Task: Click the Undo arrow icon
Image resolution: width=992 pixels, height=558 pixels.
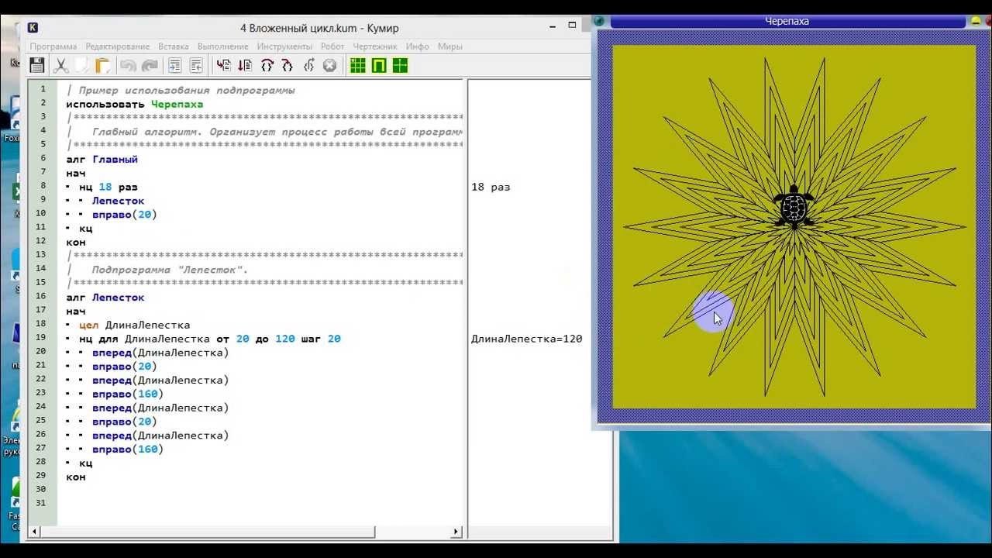Action: pos(128,65)
